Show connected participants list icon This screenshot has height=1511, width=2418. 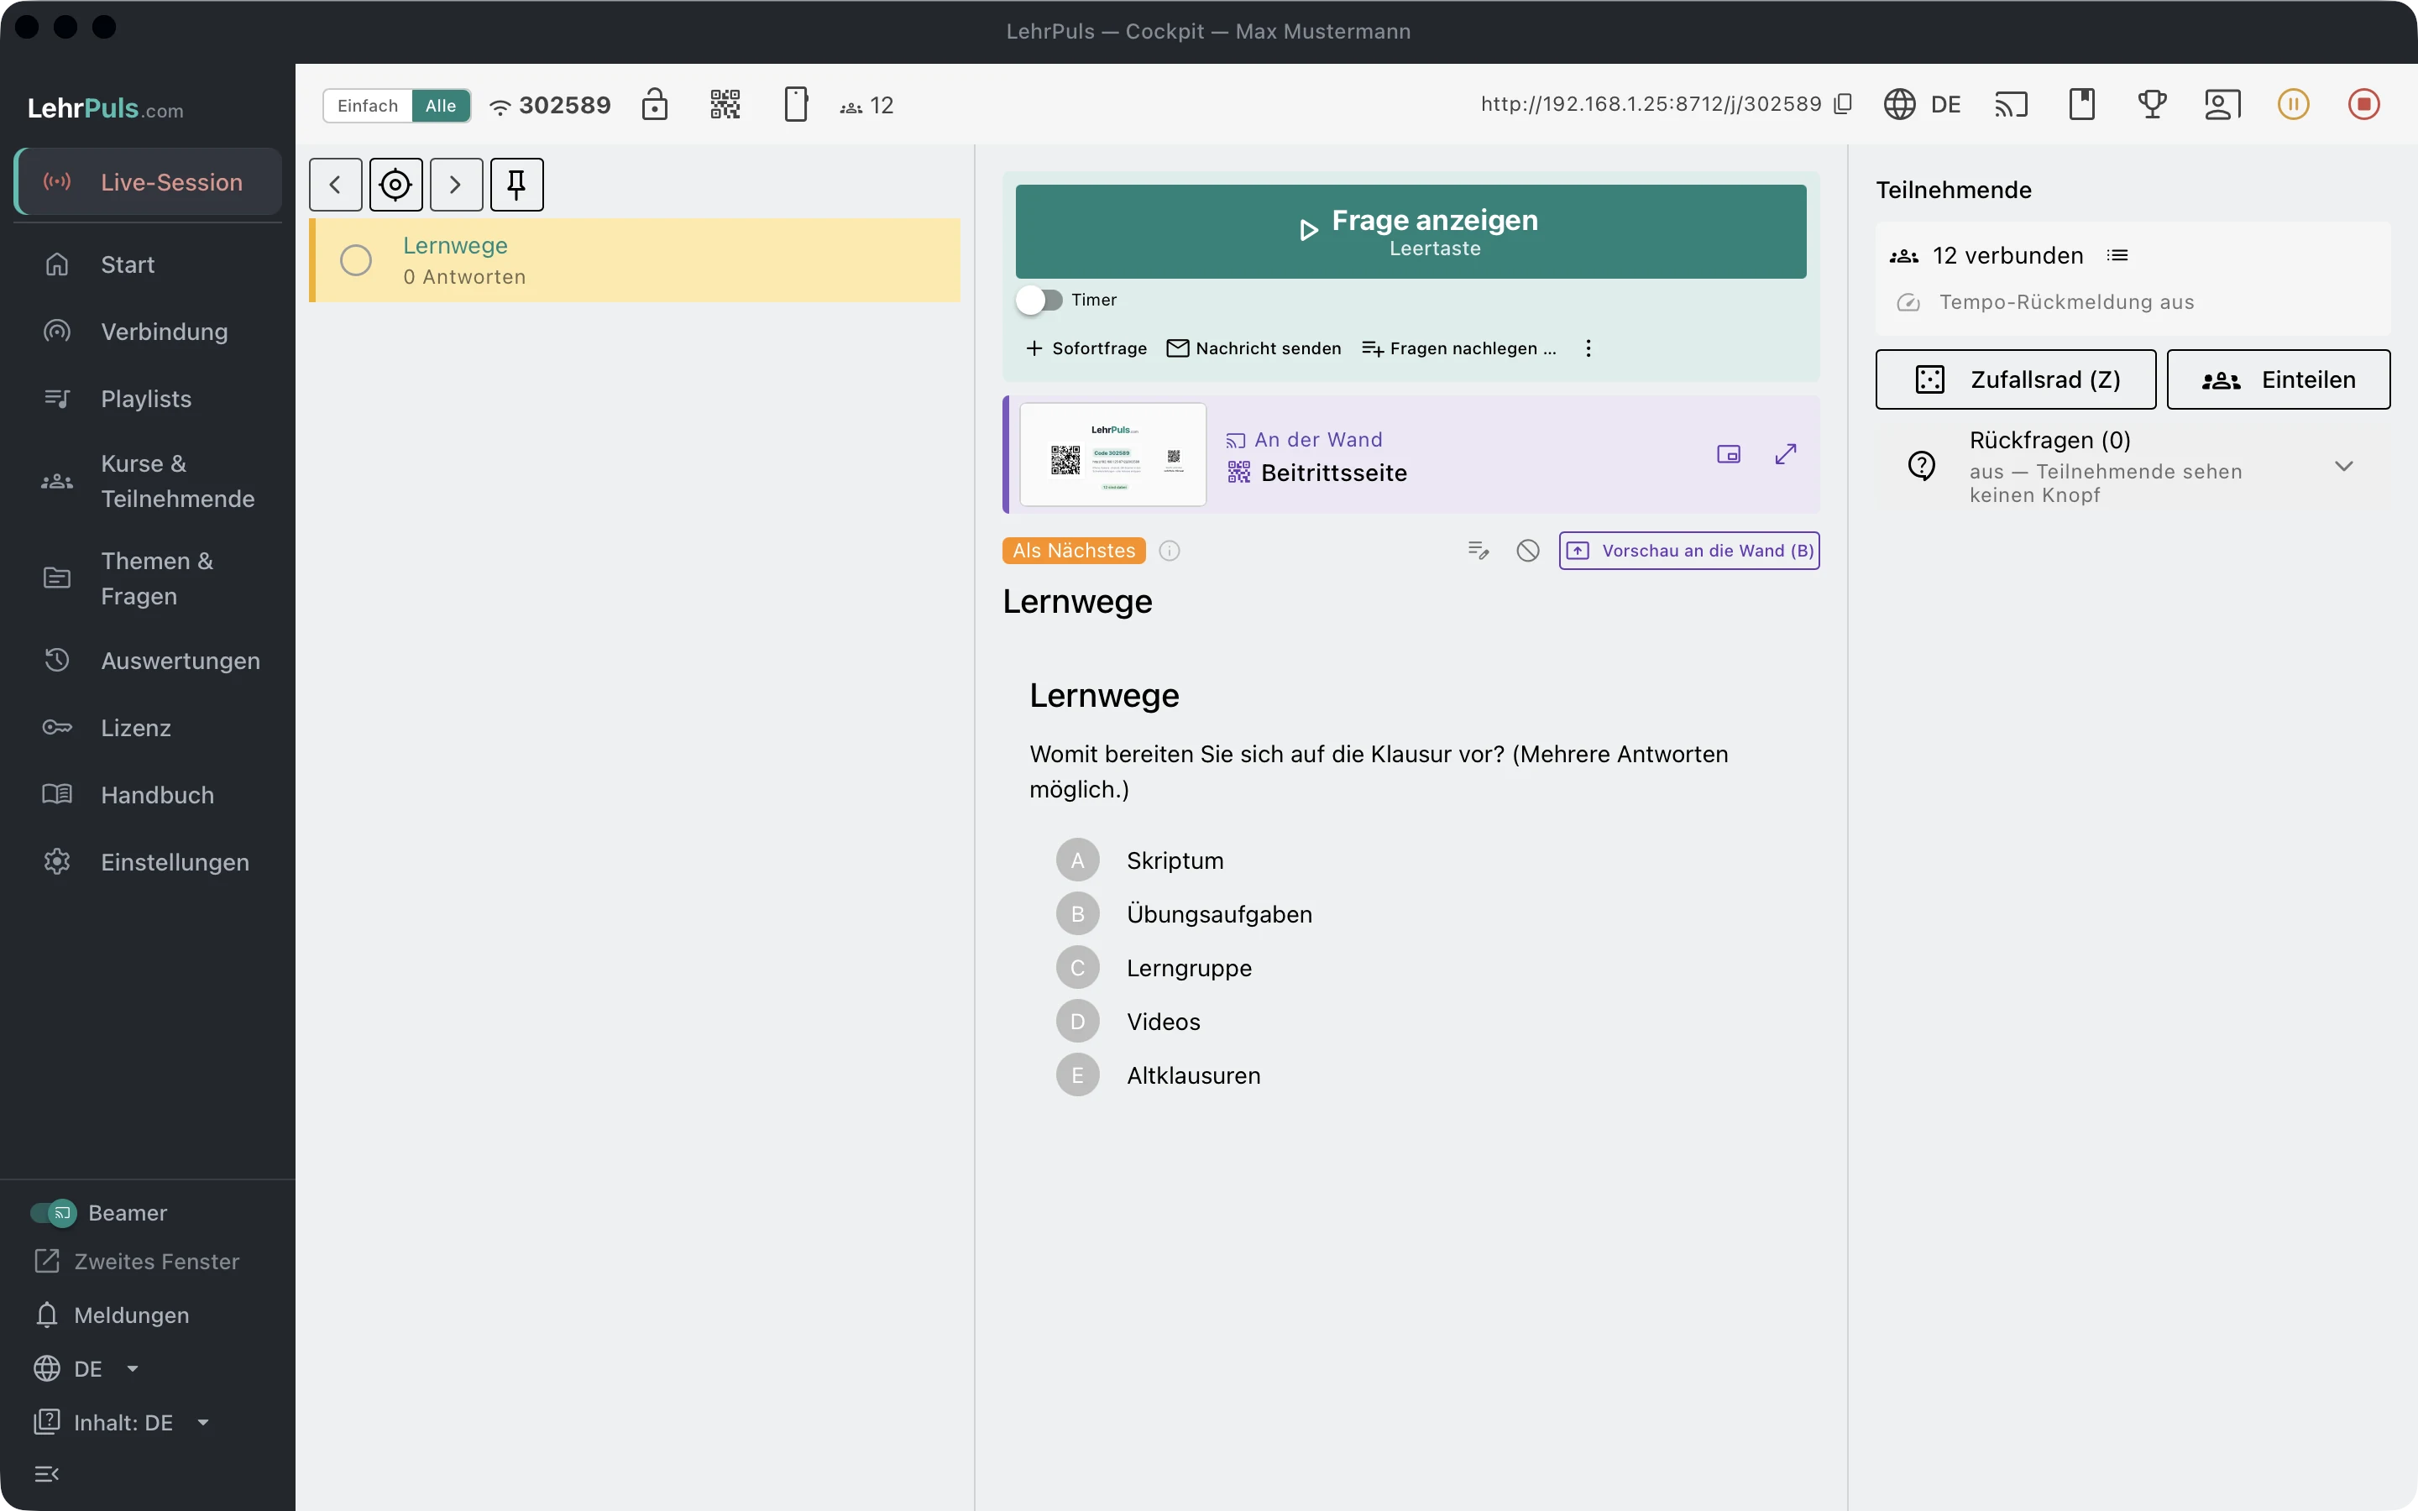click(x=2117, y=256)
